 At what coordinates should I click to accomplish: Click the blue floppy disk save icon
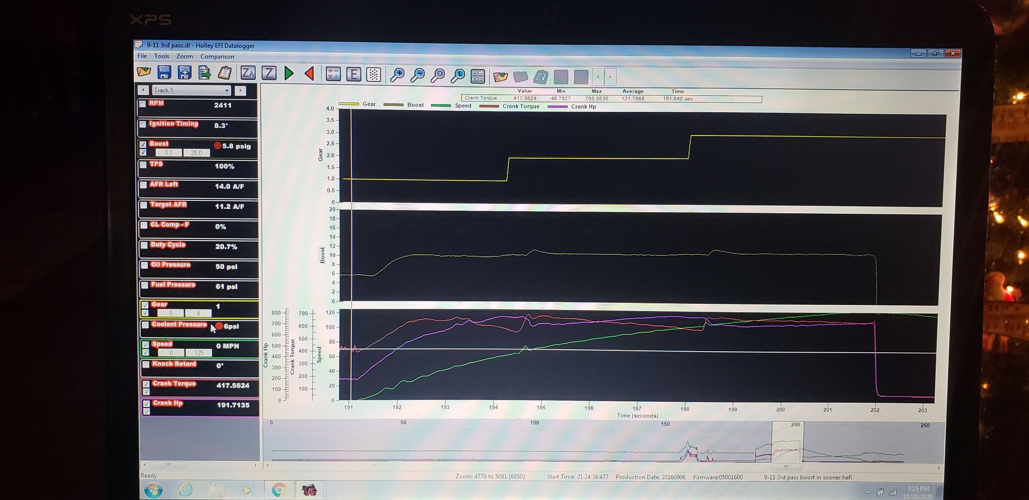[x=164, y=73]
